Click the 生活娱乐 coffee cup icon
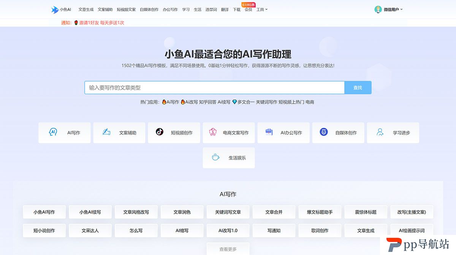This screenshot has height=255, width=456. [215, 157]
